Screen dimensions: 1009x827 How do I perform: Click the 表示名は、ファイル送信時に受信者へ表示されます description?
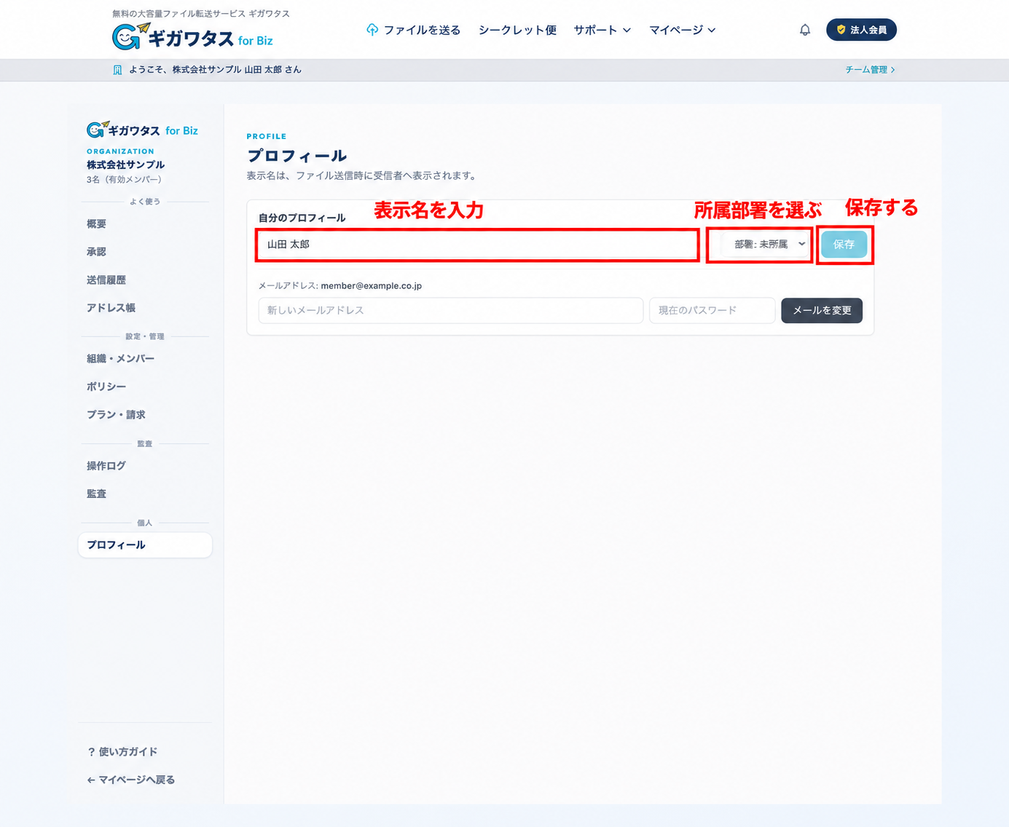coord(363,176)
